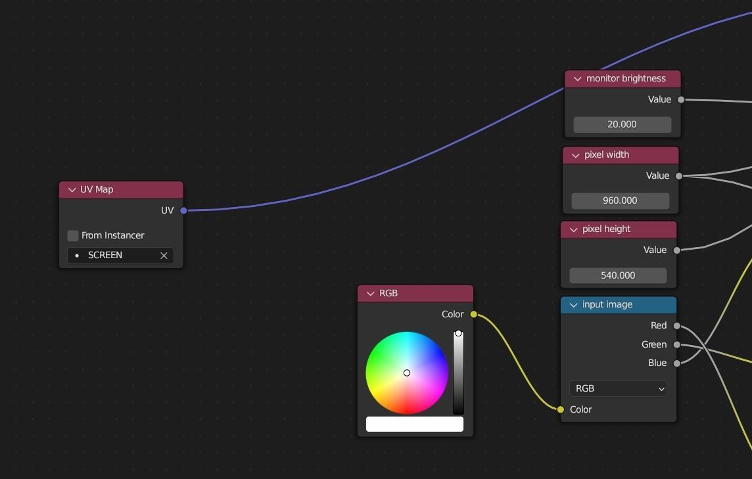This screenshot has width=752, height=479.
Task: Click the Red output socket
Action: (x=676, y=325)
